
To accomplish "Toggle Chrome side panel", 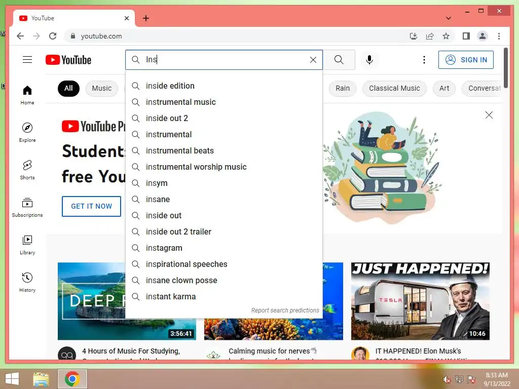I will click(x=466, y=36).
